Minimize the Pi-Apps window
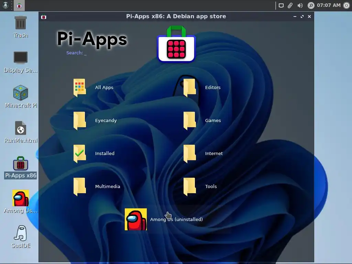352x264 pixels. click(x=295, y=16)
